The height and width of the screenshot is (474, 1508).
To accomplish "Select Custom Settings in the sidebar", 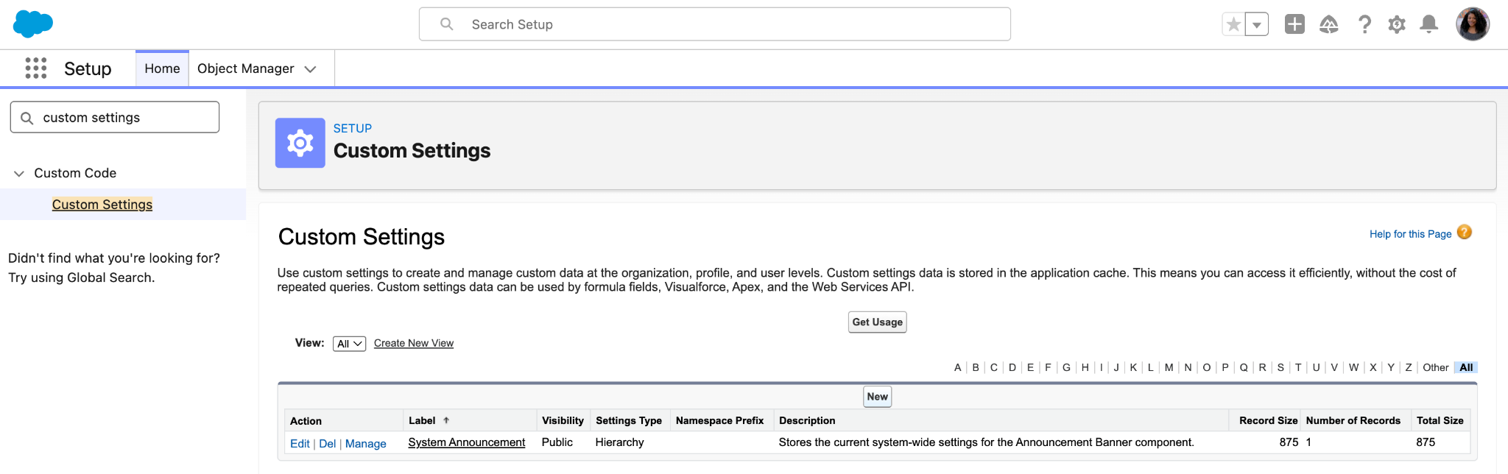I will point(102,205).
